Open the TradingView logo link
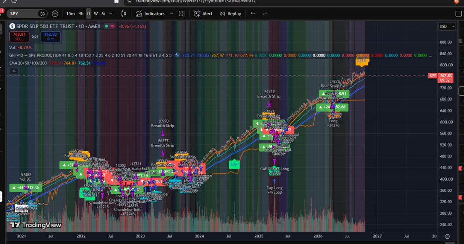The image size is (464, 244). (x=36, y=225)
